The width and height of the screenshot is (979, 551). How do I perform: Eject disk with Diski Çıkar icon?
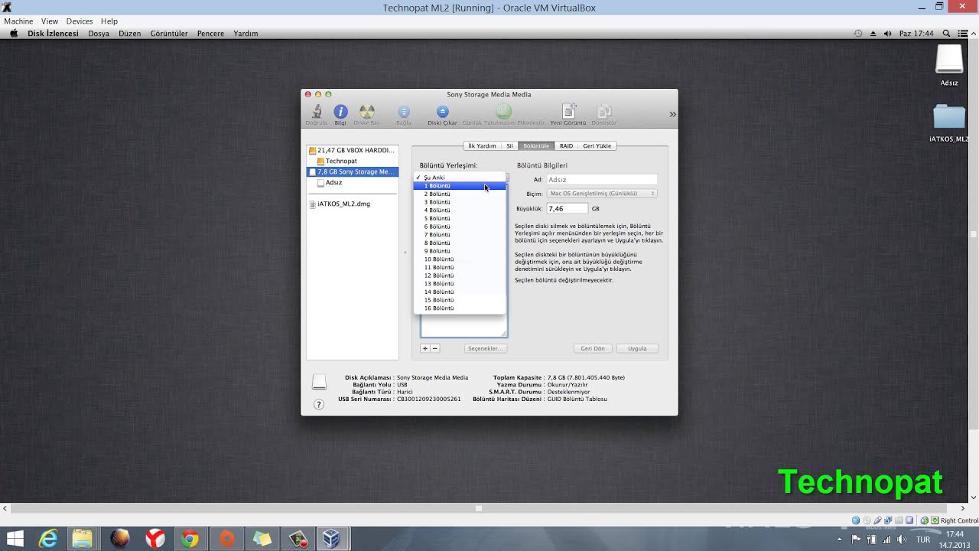[x=442, y=112]
